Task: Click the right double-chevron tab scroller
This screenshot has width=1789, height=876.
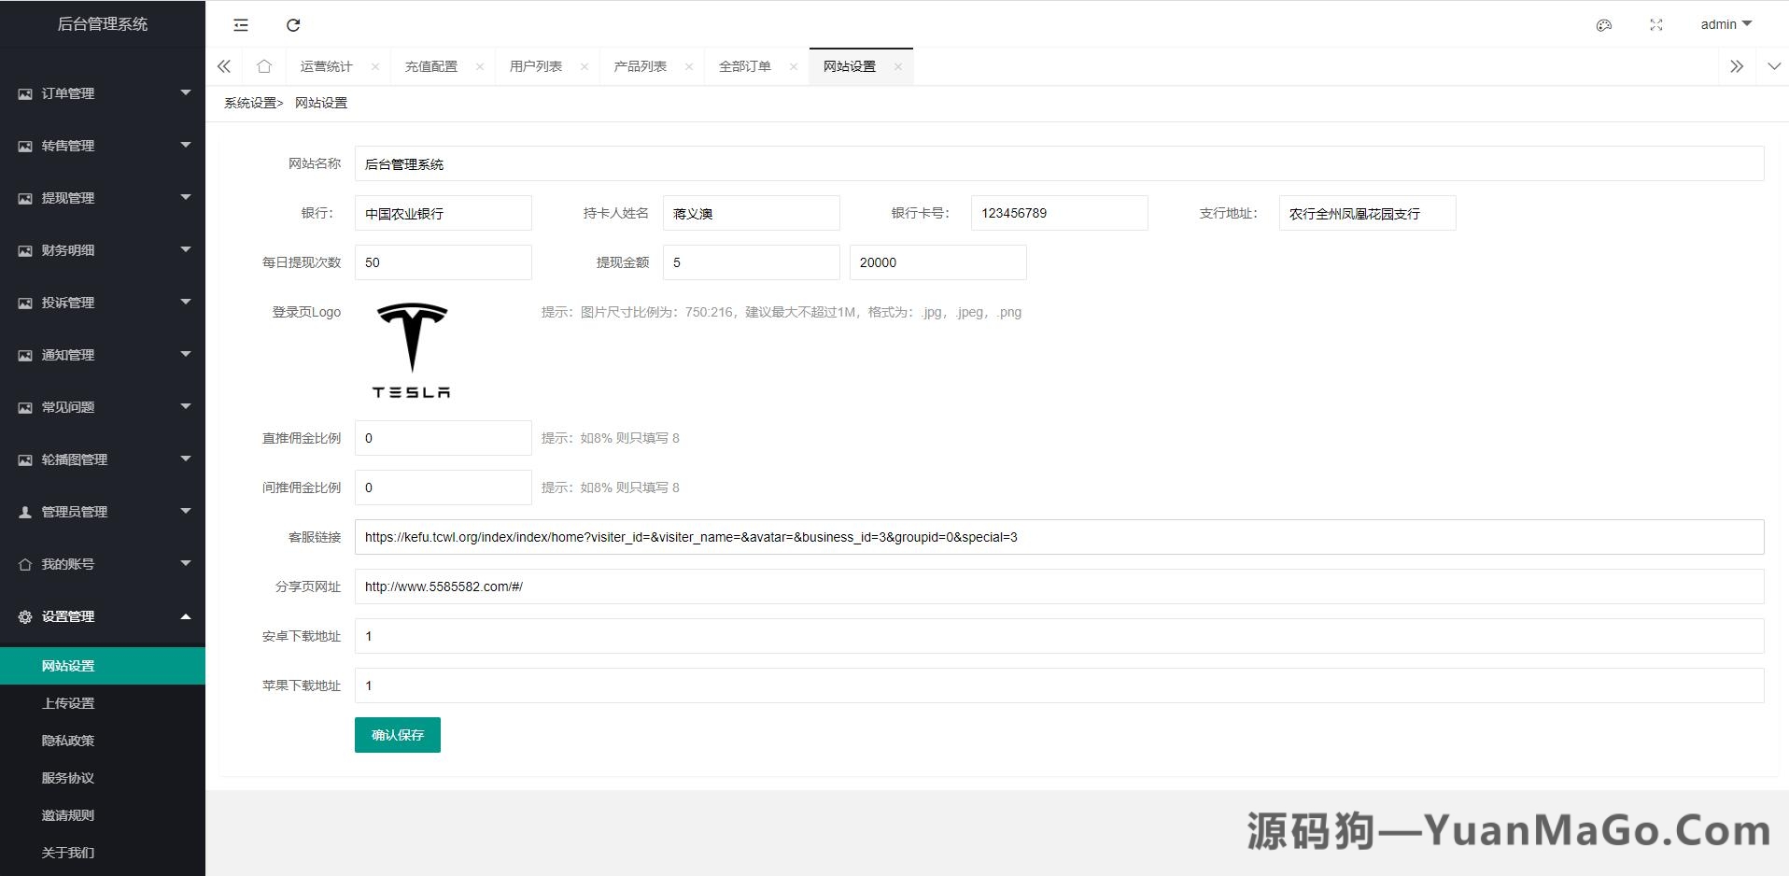Action: coord(1737,65)
